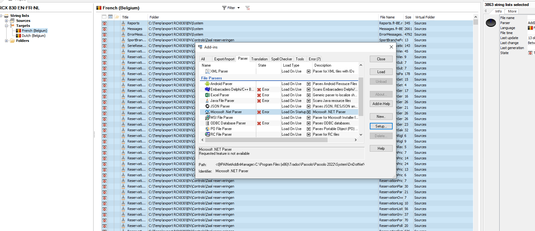The image size is (535, 231).
Task: Click the Add-in Help button
Action: point(381,104)
